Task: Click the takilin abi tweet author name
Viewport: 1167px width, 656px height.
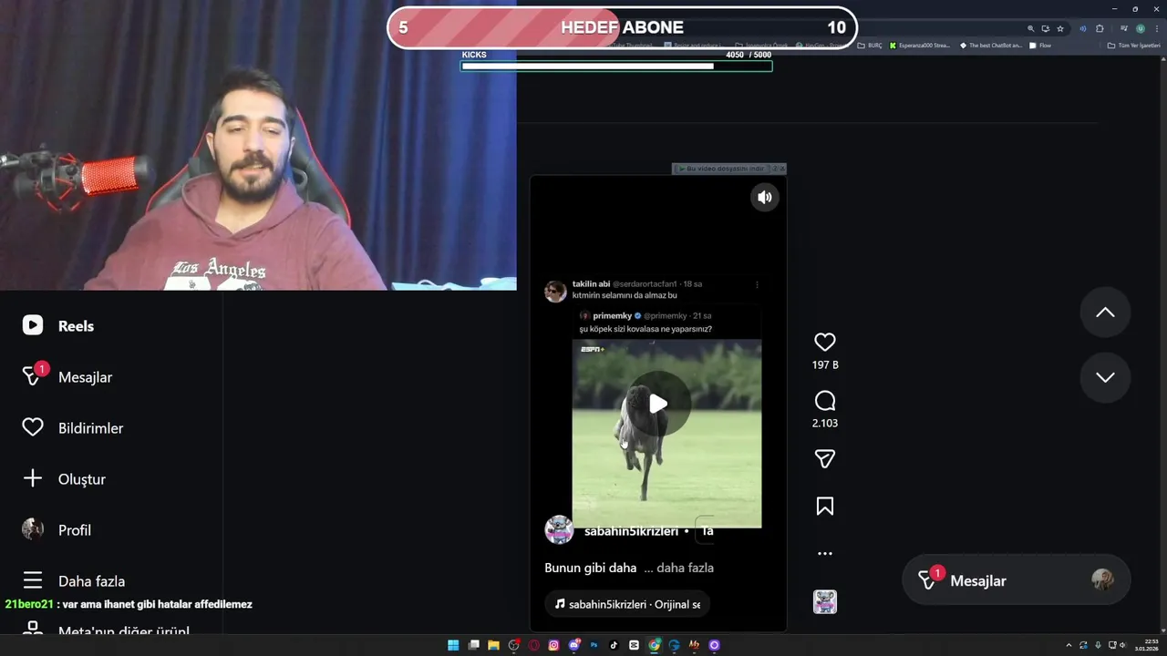Action: pyautogui.click(x=591, y=284)
